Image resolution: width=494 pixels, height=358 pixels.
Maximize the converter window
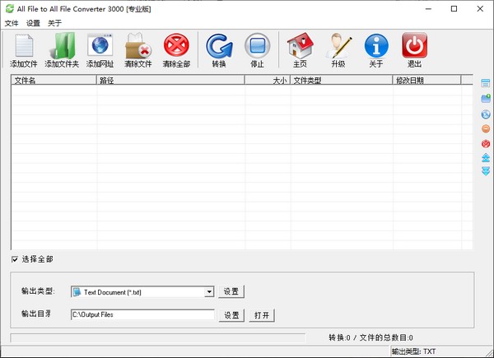454,9
